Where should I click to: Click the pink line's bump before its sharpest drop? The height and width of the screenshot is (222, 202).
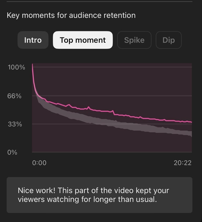point(113,111)
